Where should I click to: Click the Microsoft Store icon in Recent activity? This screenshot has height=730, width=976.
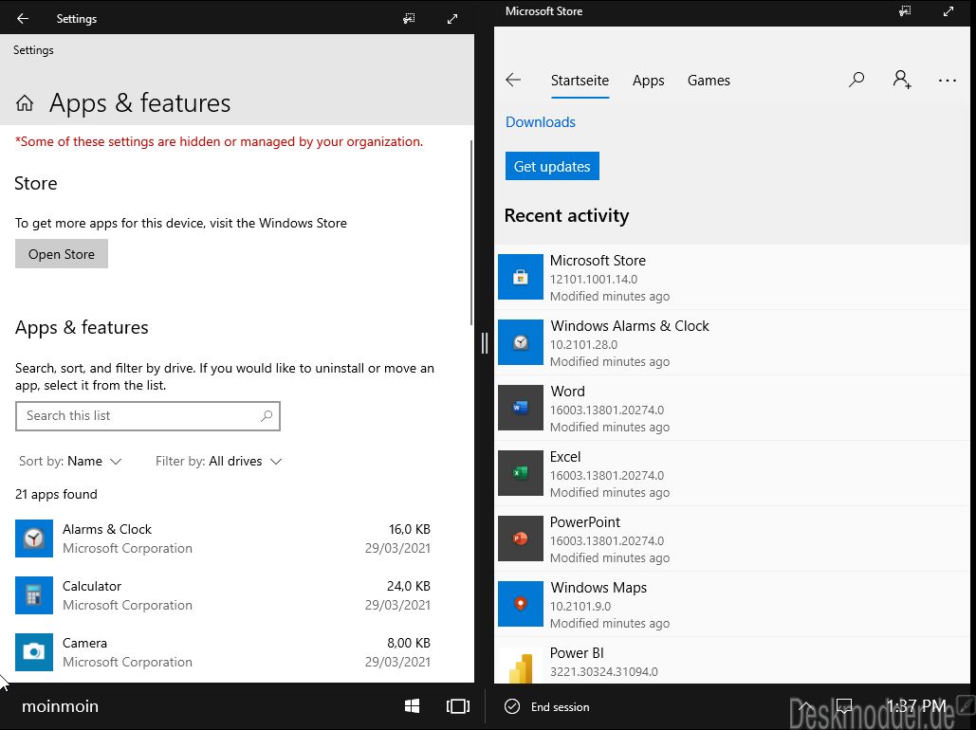(x=521, y=277)
